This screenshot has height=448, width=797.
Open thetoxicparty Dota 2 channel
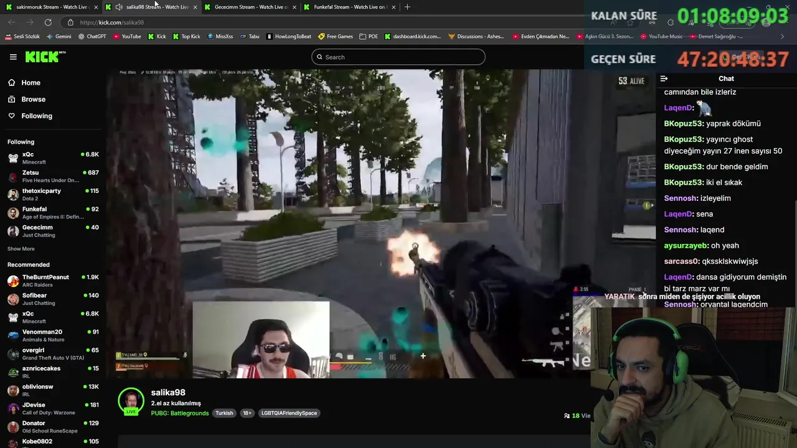(x=53, y=194)
